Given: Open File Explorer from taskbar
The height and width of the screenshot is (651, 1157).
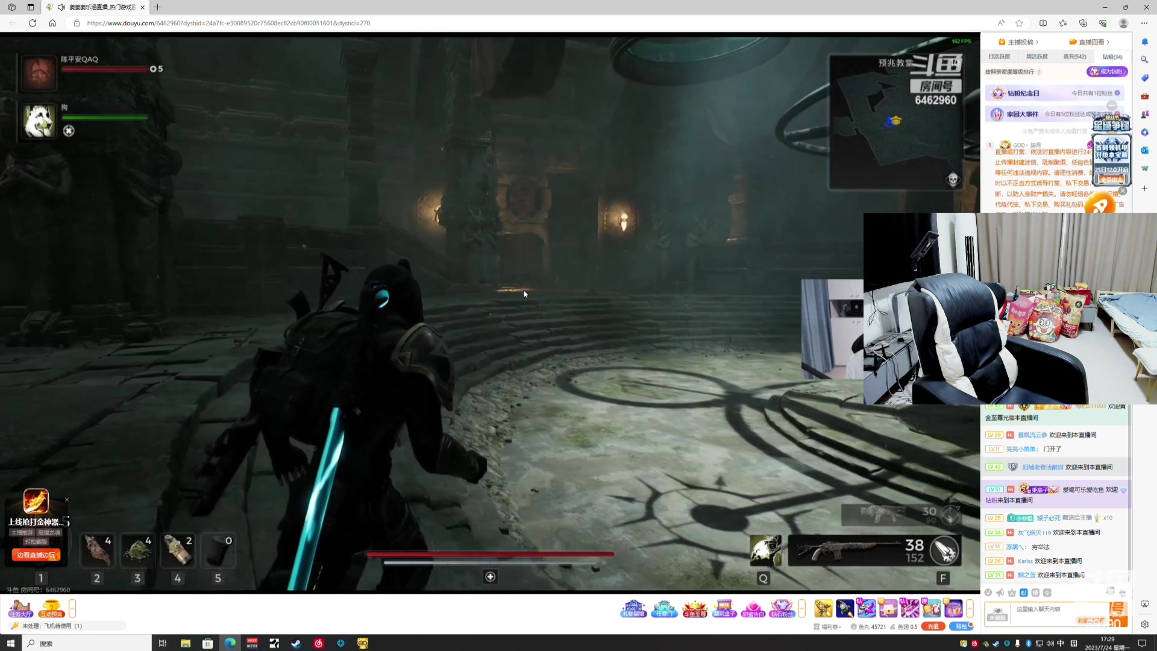Looking at the screenshot, I should (186, 643).
